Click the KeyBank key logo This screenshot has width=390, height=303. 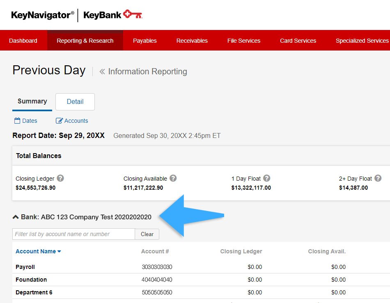pyautogui.click(x=133, y=15)
